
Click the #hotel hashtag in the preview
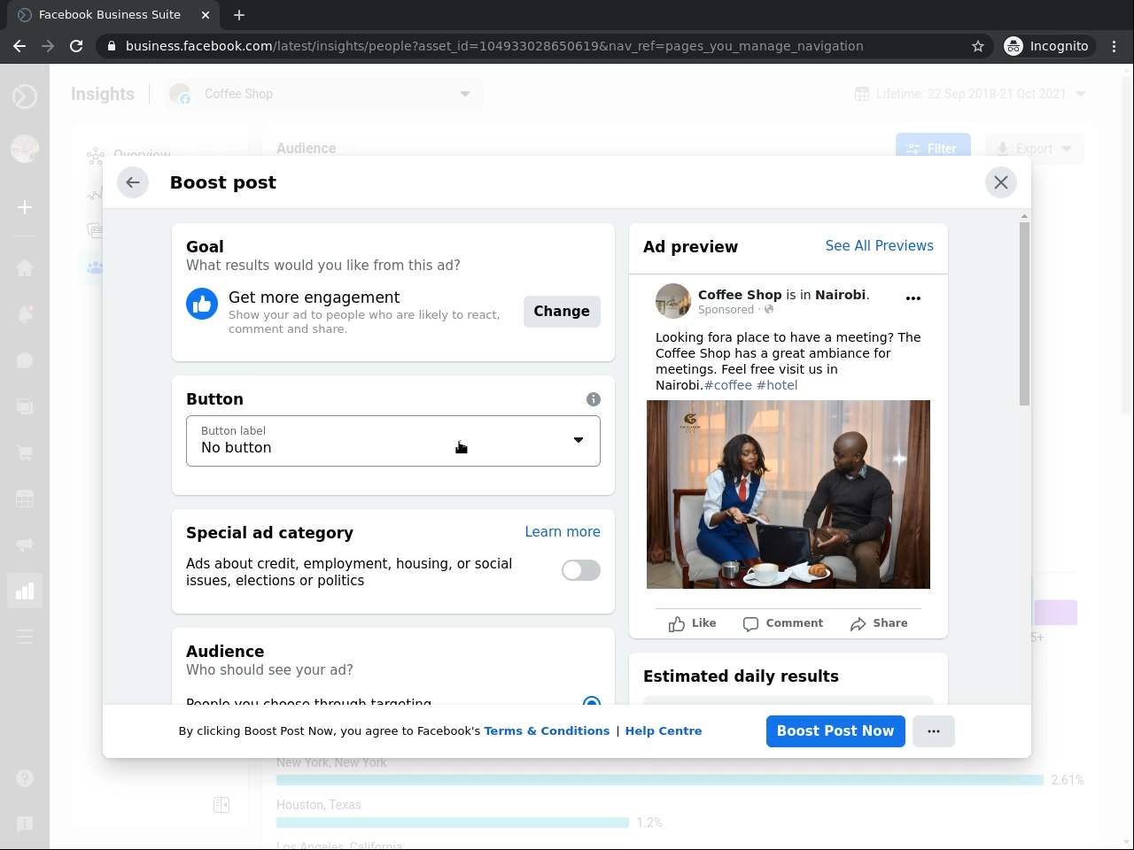(777, 385)
